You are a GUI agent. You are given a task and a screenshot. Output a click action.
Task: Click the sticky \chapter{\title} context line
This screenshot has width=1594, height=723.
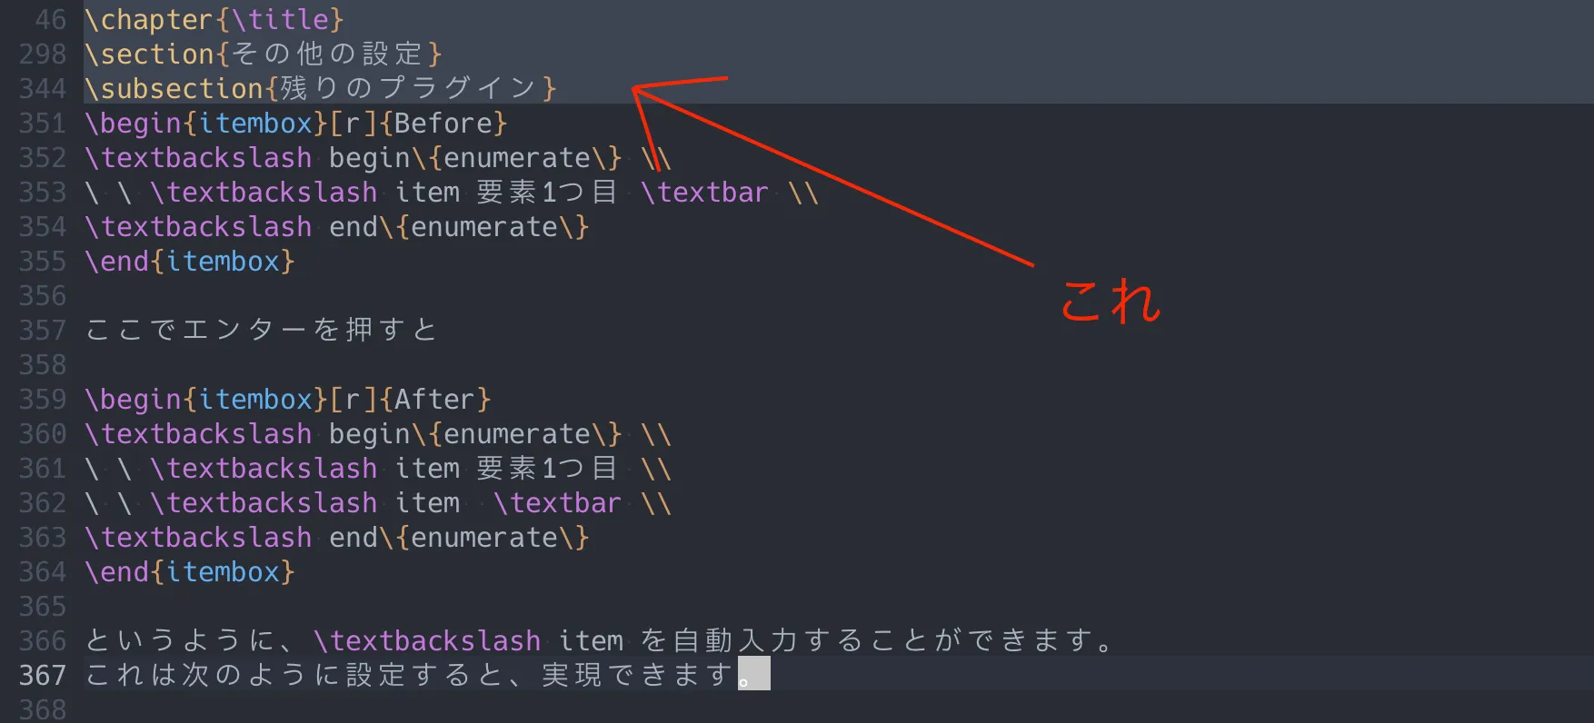coord(214,19)
